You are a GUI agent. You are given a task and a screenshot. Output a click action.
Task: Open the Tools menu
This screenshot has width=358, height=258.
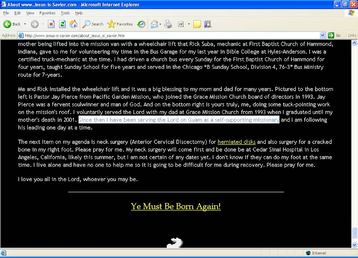click(x=65, y=13)
